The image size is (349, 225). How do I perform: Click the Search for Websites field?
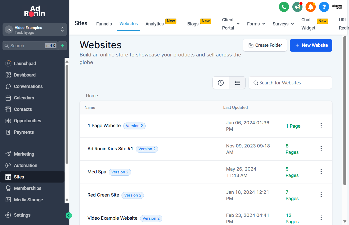pyautogui.click(x=290, y=83)
